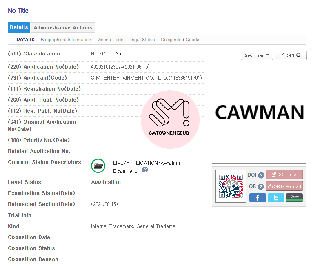The image size is (322, 272).
Task: Click Internal Trademark, General Trademark text
Action: [x=135, y=226]
